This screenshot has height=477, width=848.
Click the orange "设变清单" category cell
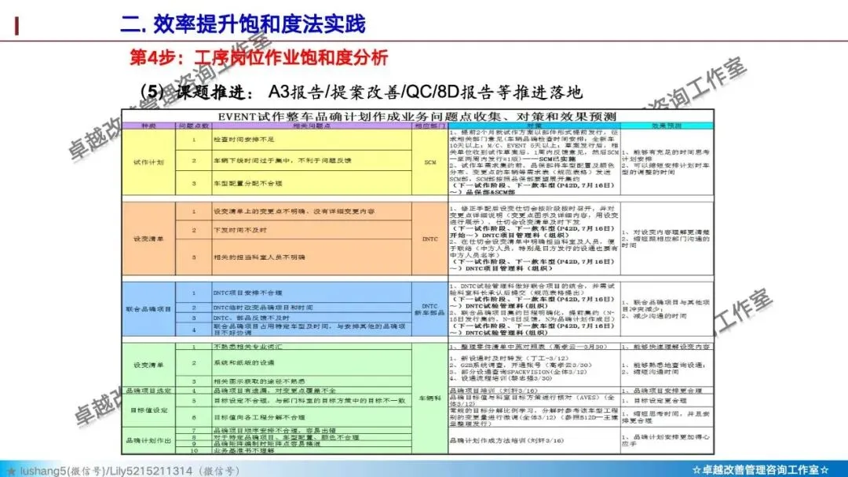coord(148,238)
